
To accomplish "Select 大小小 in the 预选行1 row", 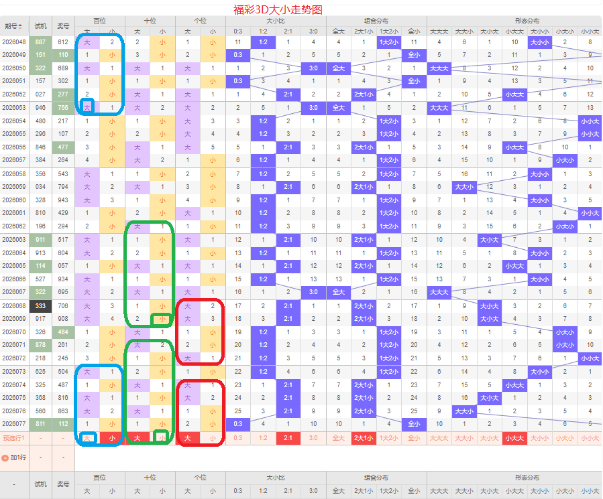I will 539,438.
